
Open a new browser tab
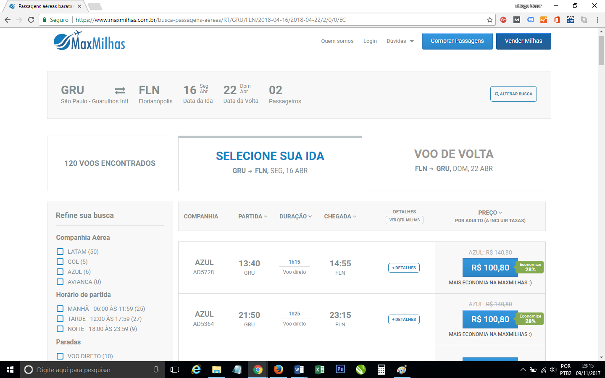95,6
